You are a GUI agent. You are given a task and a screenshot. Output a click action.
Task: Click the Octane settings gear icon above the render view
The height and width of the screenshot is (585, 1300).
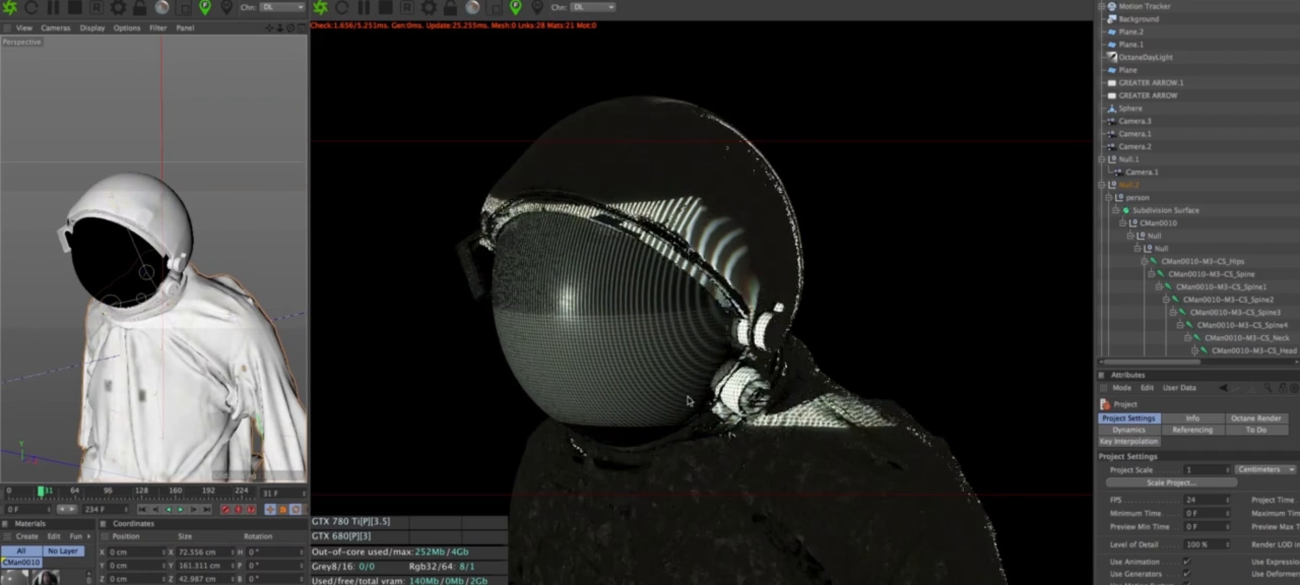(x=428, y=8)
